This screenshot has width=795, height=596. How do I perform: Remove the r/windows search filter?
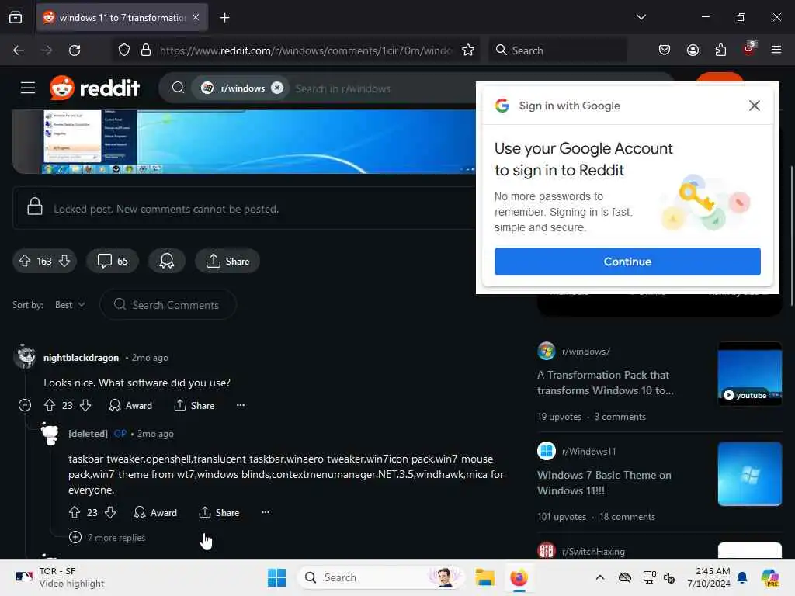point(277,88)
